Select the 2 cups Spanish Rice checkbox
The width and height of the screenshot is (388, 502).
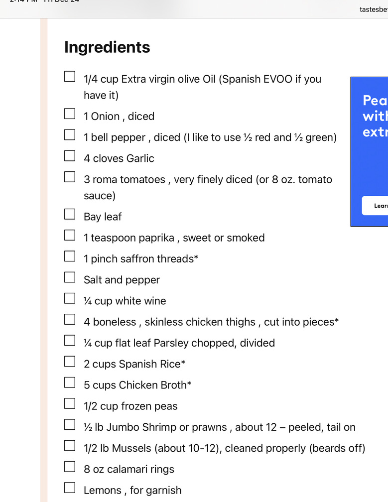(x=70, y=362)
